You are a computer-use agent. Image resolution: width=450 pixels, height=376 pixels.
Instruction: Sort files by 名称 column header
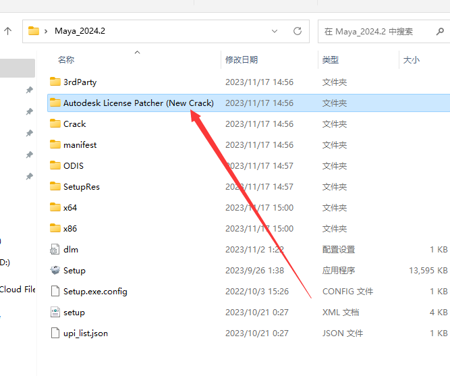coord(66,60)
